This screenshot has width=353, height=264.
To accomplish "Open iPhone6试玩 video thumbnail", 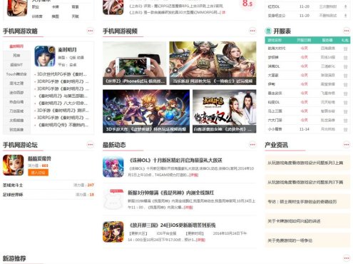I will pyautogui.click(x=135, y=64).
